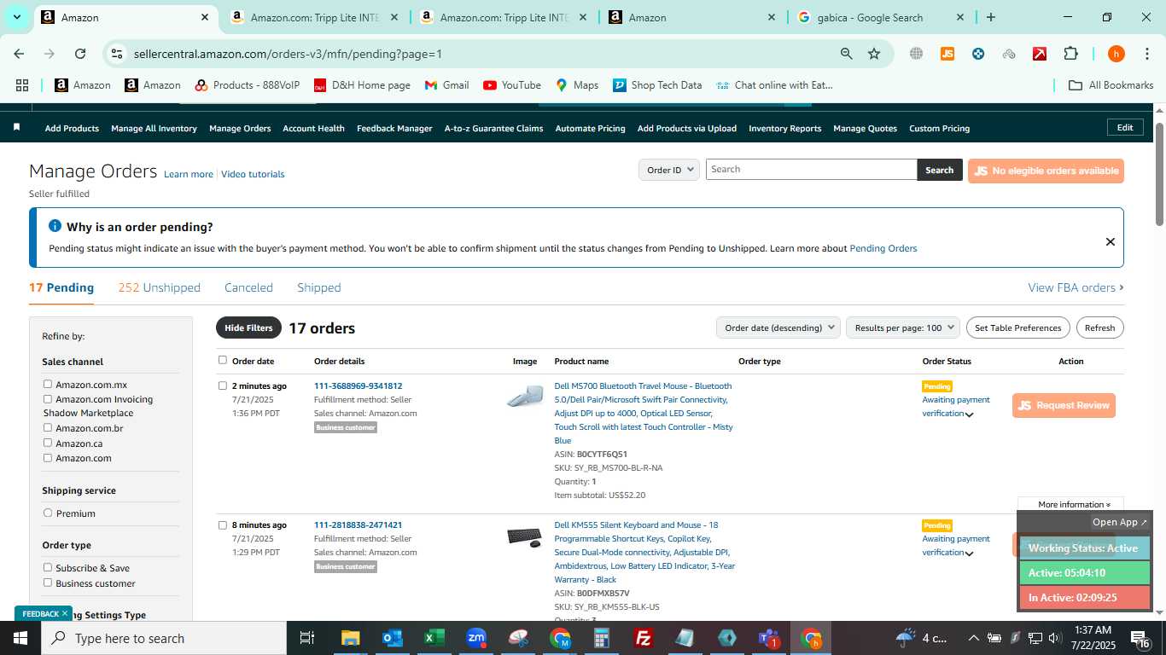The height and width of the screenshot is (655, 1166).
Task: Open the Order ID search type dropdown
Action: (669, 170)
